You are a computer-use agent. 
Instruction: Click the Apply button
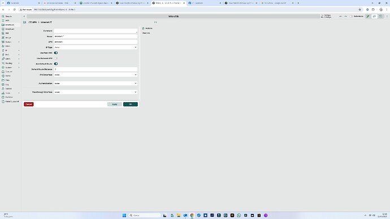(115, 104)
